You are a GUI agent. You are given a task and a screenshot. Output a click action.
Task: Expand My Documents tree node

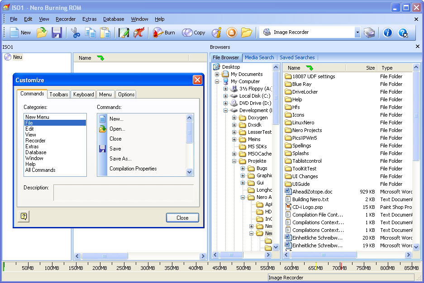pos(217,74)
